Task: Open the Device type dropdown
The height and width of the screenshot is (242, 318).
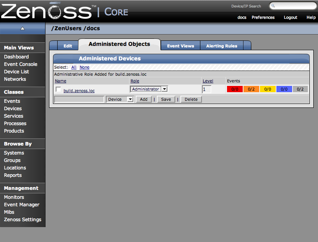Action: coord(120,99)
